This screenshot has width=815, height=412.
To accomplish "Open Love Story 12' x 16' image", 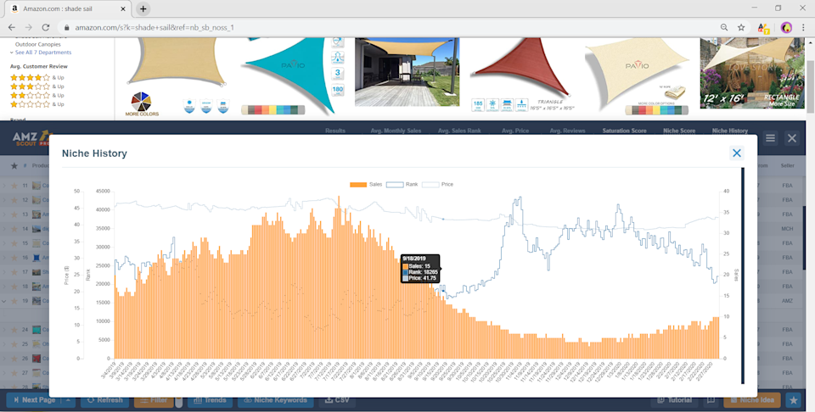I will 751,73.
